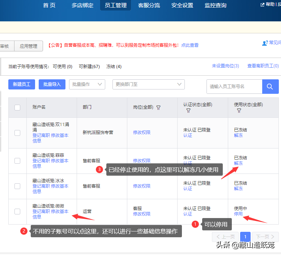Screen dimensions: 281x255
Task: Go to 首页 in top navigation
Action: [49, 5]
